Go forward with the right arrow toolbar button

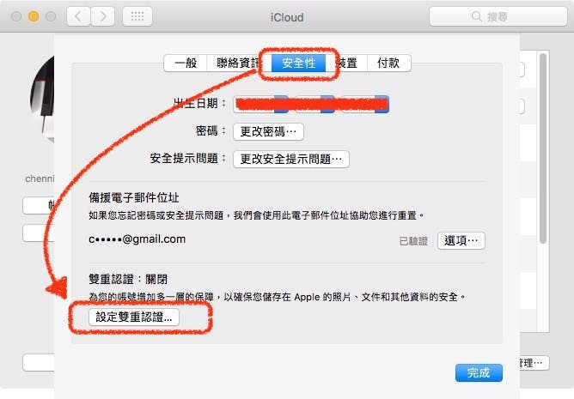pyautogui.click(x=103, y=16)
